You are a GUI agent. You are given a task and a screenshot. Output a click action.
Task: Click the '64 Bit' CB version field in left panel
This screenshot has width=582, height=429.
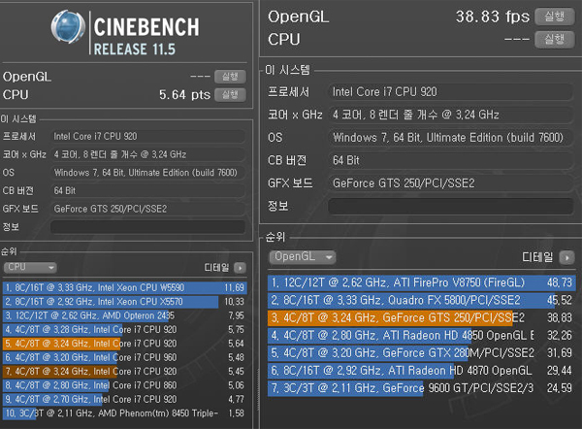click(148, 191)
